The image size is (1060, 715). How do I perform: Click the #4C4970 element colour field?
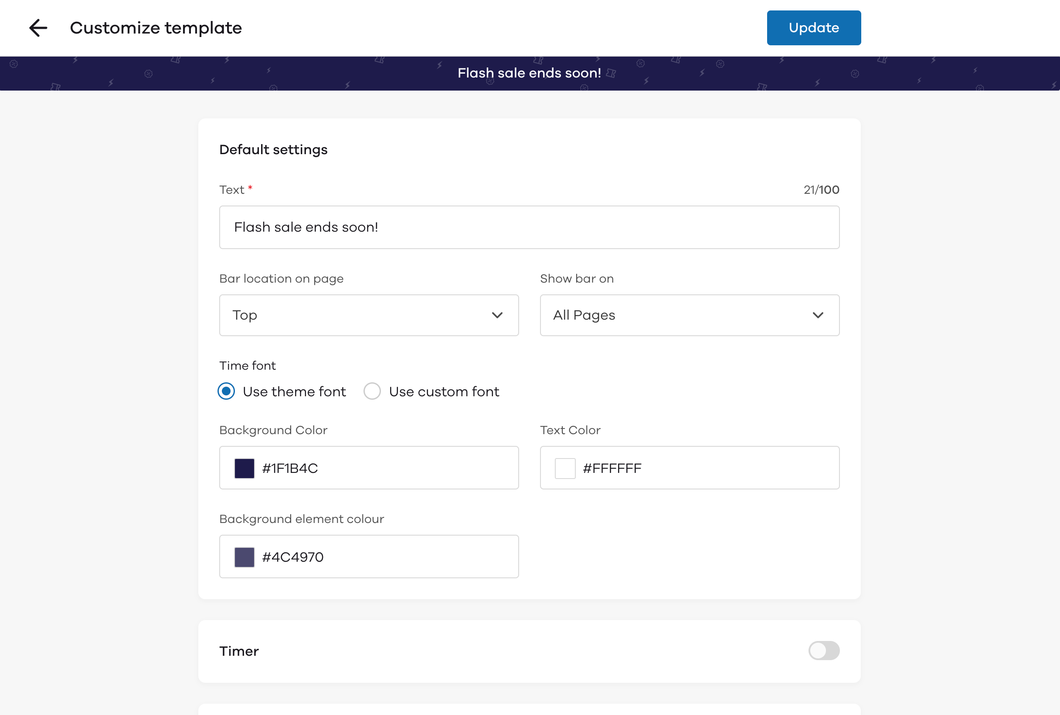tap(369, 556)
